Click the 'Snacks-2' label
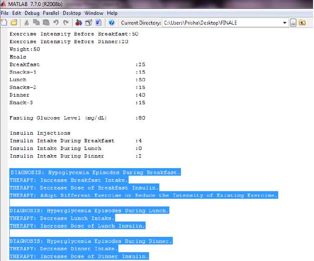 coord(23,87)
